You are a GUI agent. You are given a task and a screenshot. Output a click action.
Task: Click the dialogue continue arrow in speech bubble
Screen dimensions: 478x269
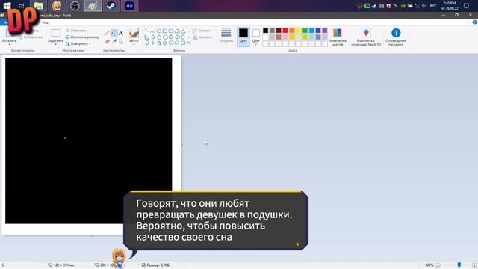pyautogui.click(x=297, y=244)
